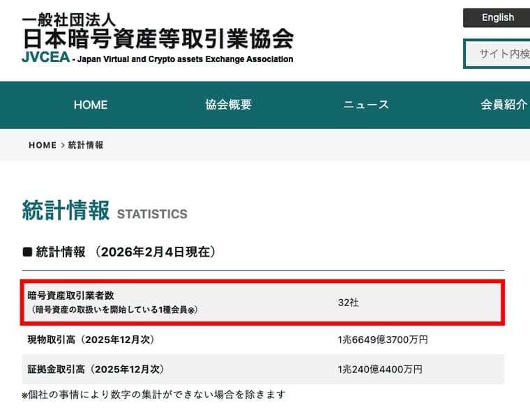Click the 1兆6649億3700万円 value

(382, 340)
